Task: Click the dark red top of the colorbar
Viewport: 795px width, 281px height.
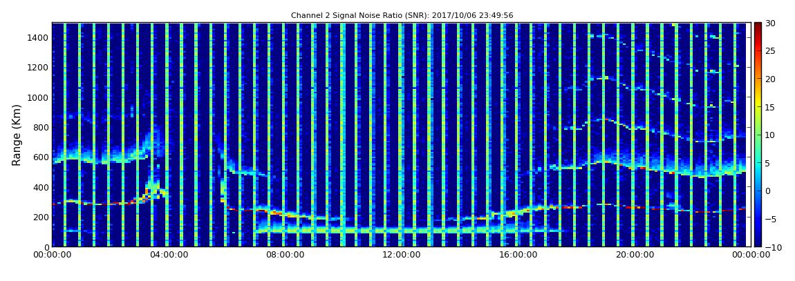Action: [x=758, y=26]
